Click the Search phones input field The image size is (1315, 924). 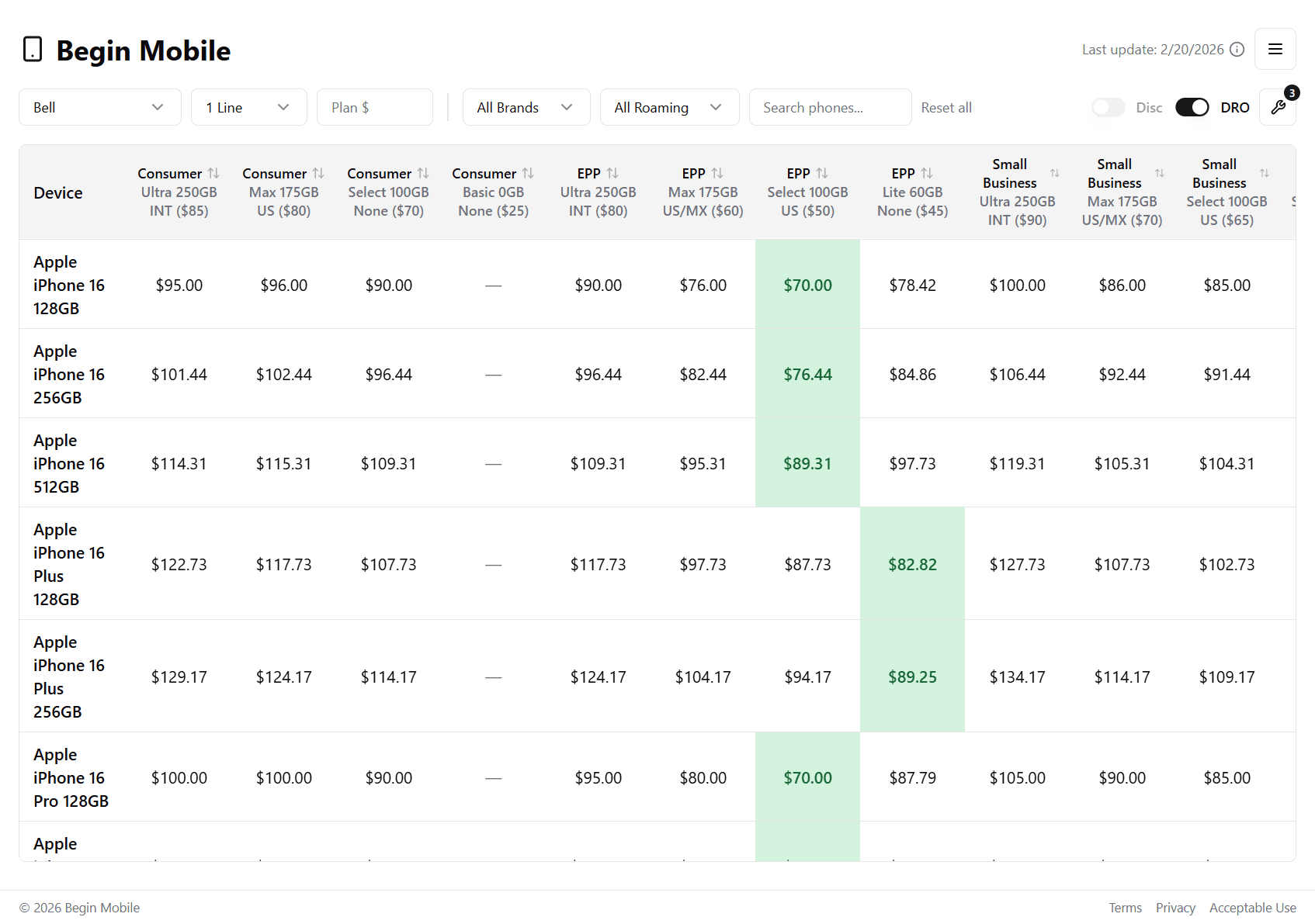[829, 107]
